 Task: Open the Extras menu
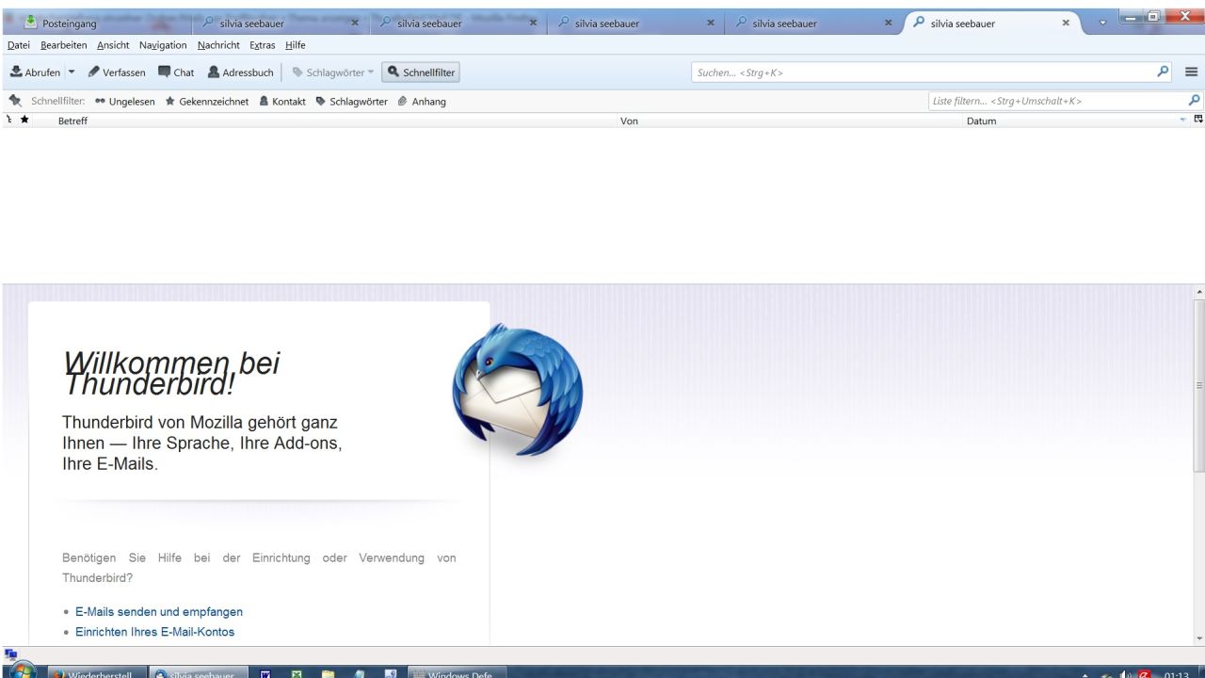263,45
